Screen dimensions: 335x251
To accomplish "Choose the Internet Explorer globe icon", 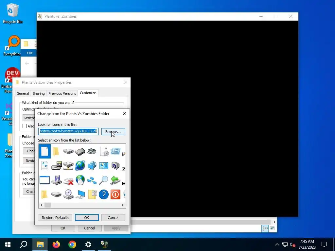I will 80,166.
